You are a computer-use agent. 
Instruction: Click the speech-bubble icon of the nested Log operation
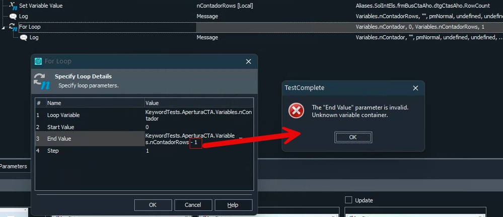pos(24,38)
